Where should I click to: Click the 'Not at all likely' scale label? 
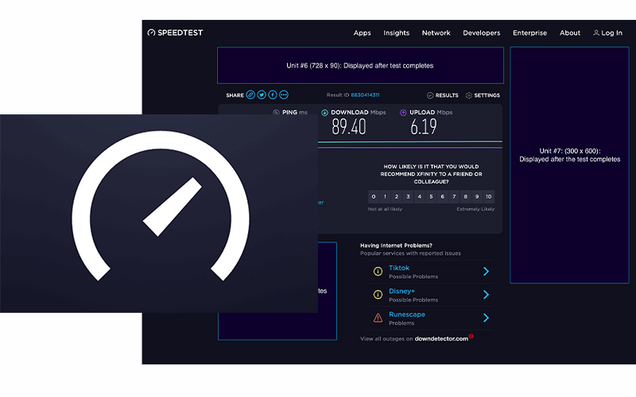[x=385, y=209]
